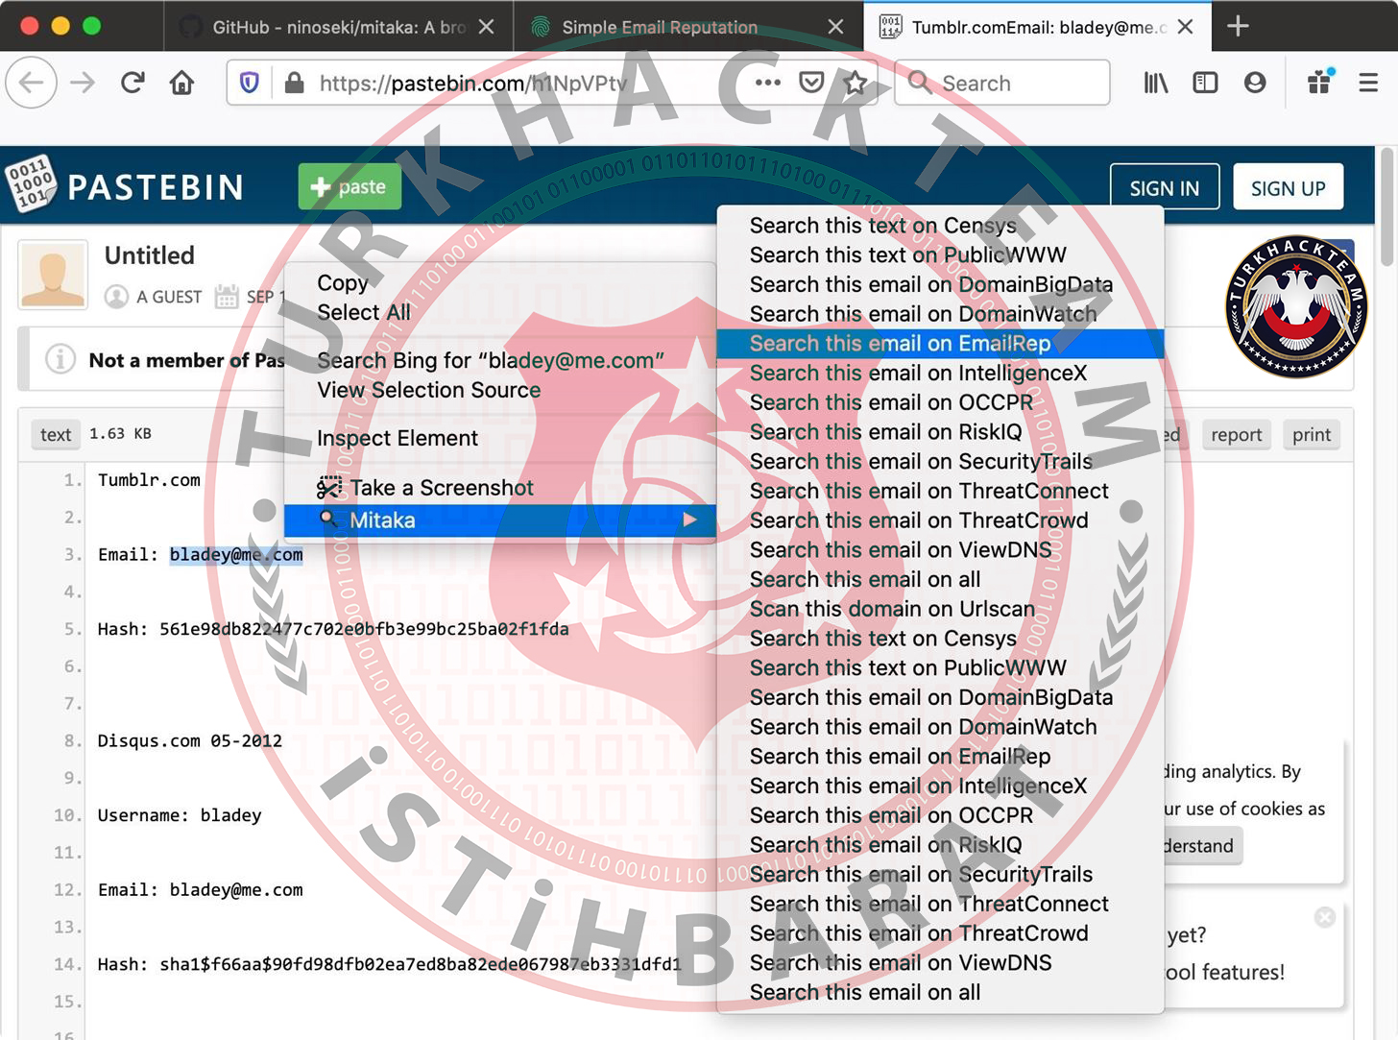Click the hash starting 561e98db on line 5
This screenshot has height=1040, width=1398.
364,629
